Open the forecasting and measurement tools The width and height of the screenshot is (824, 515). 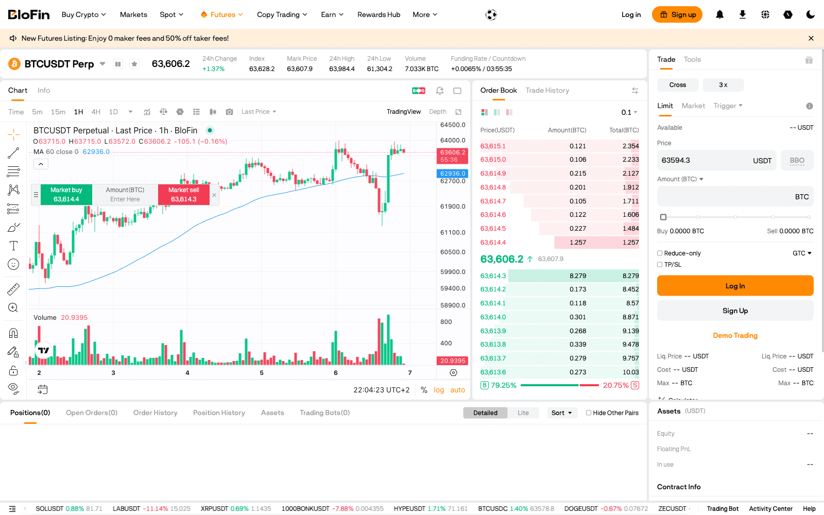pos(13,209)
